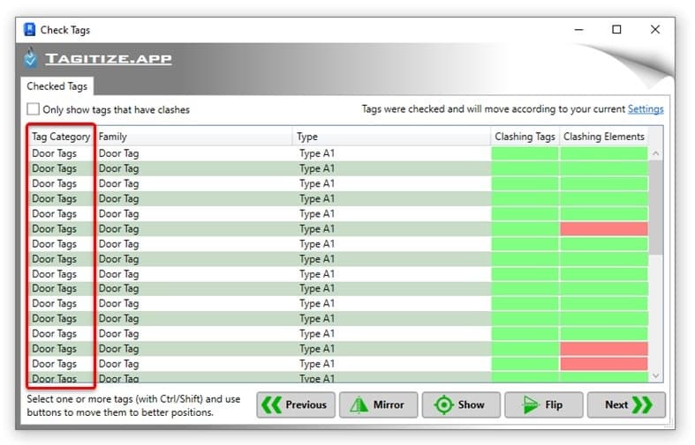
Task: Sort by Tag Category column header
Action: click(61, 137)
